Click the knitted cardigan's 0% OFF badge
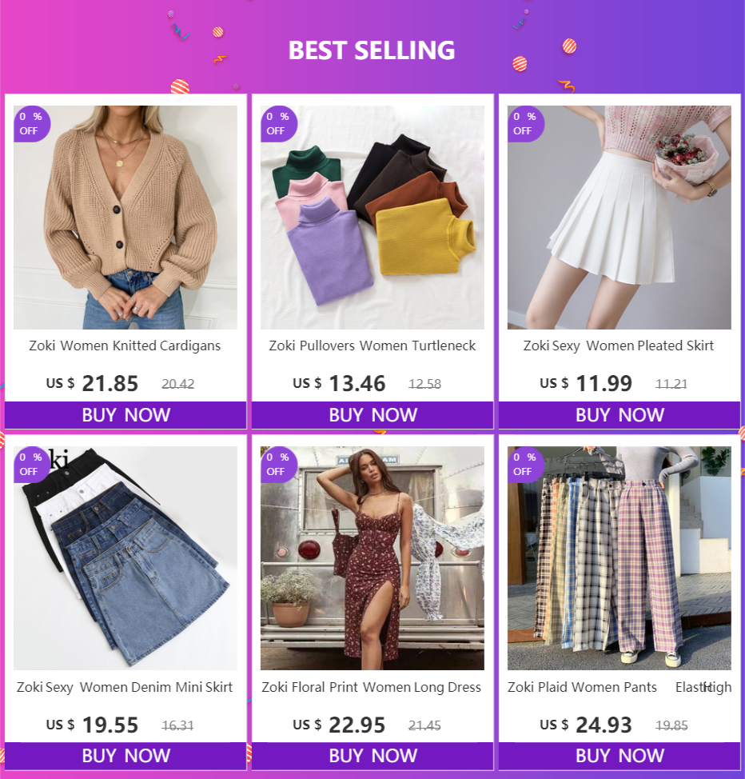745x779 pixels. pyautogui.click(x=31, y=124)
